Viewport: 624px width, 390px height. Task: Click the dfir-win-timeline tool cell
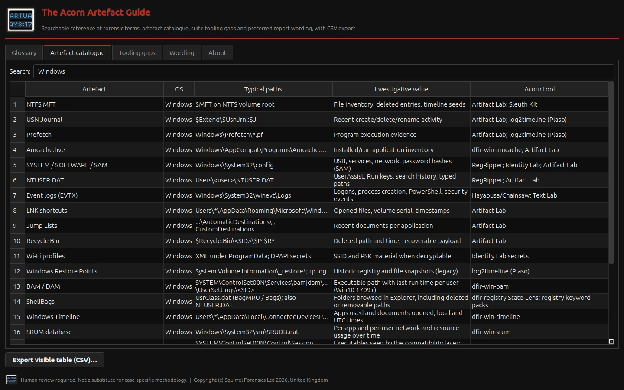pyautogui.click(x=539, y=317)
